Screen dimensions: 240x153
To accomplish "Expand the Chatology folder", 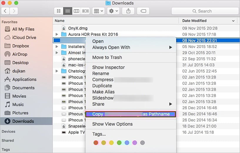I will (57, 71).
